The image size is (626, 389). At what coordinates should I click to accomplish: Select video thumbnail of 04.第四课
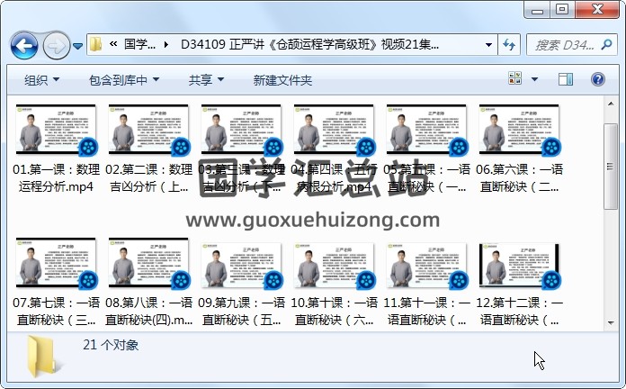point(334,130)
